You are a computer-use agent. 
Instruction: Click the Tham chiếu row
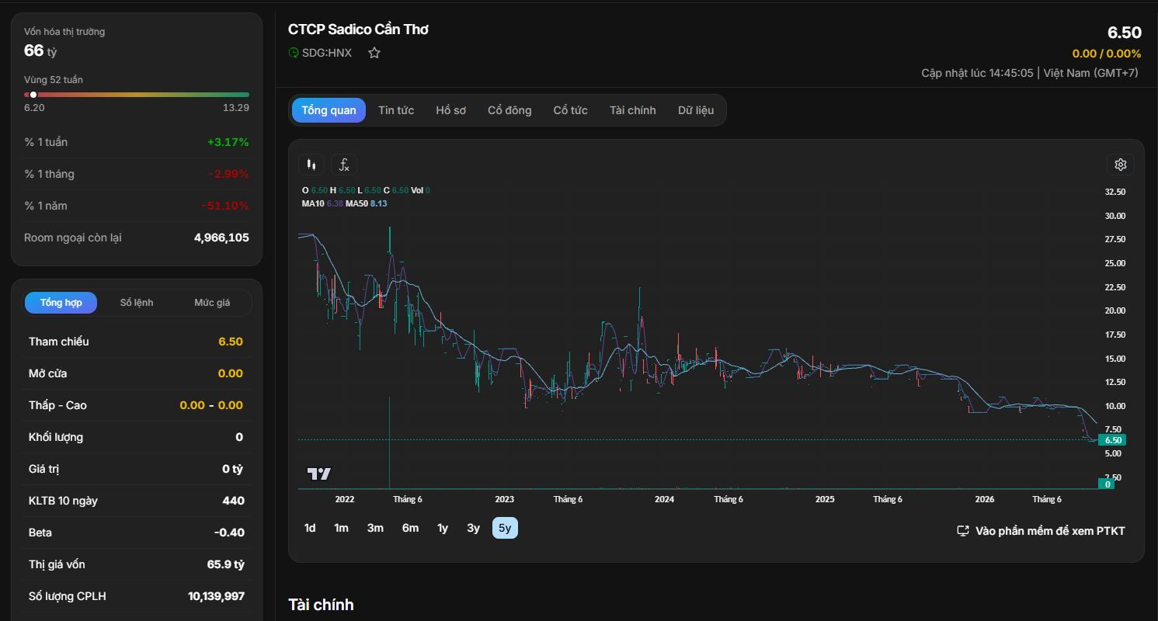(x=136, y=342)
